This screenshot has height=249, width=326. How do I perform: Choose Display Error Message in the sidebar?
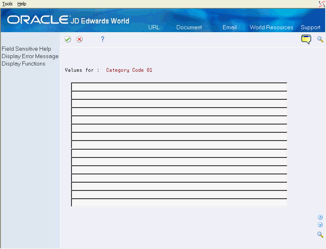[x=30, y=56]
